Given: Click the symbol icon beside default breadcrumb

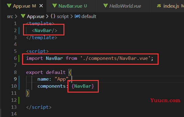Looking at the screenshot, I should (x=77, y=16).
